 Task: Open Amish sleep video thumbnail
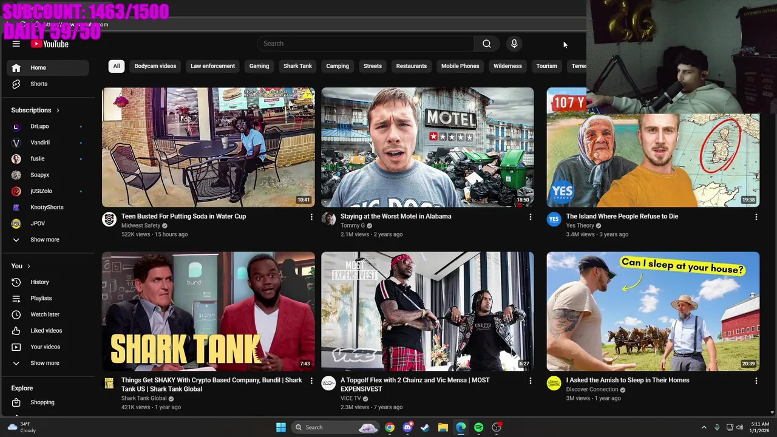click(653, 311)
